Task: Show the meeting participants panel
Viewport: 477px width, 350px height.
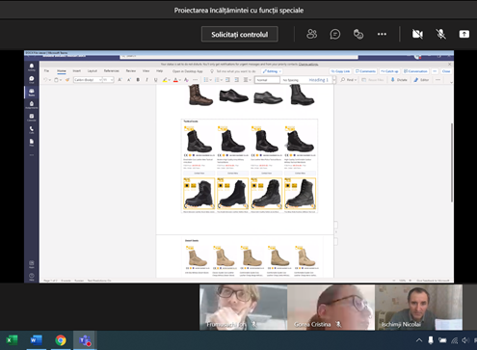Action: (311, 34)
